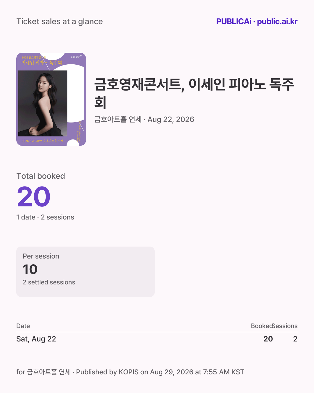Click the venue 금호아트홀 연세 subtitle
This screenshot has height=393, width=314.
(x=144, y=119)
